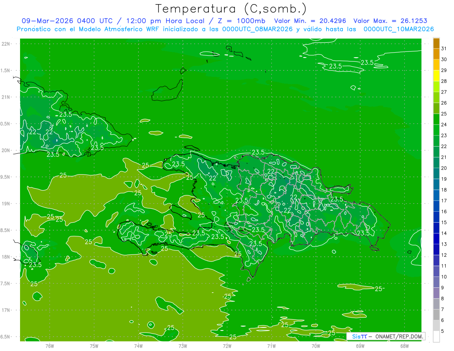Click the '68W' longitude axis label

click(x=404, y=346)
